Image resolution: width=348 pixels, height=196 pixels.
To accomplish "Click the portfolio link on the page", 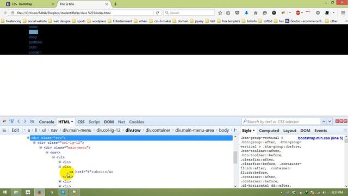I will [35, 42].
